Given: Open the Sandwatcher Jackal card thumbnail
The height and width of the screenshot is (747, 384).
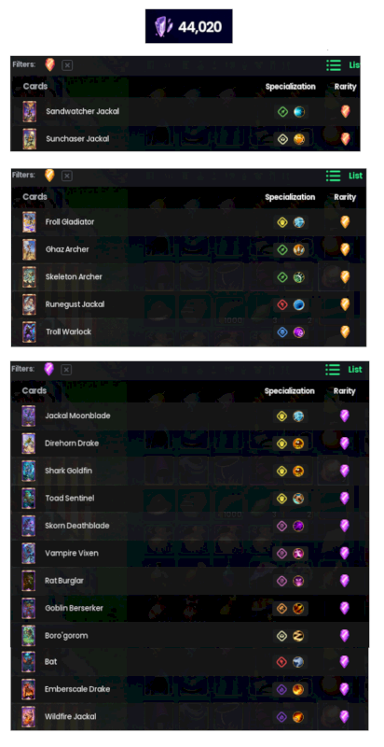Looking at the screenshot, I should (x=30, y=111).
